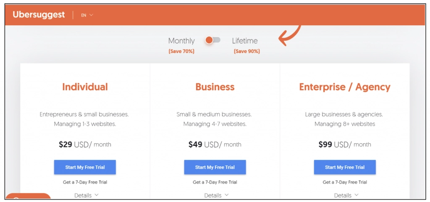Click the Individual plan heading
430x202 pixels.
[85, 87]
